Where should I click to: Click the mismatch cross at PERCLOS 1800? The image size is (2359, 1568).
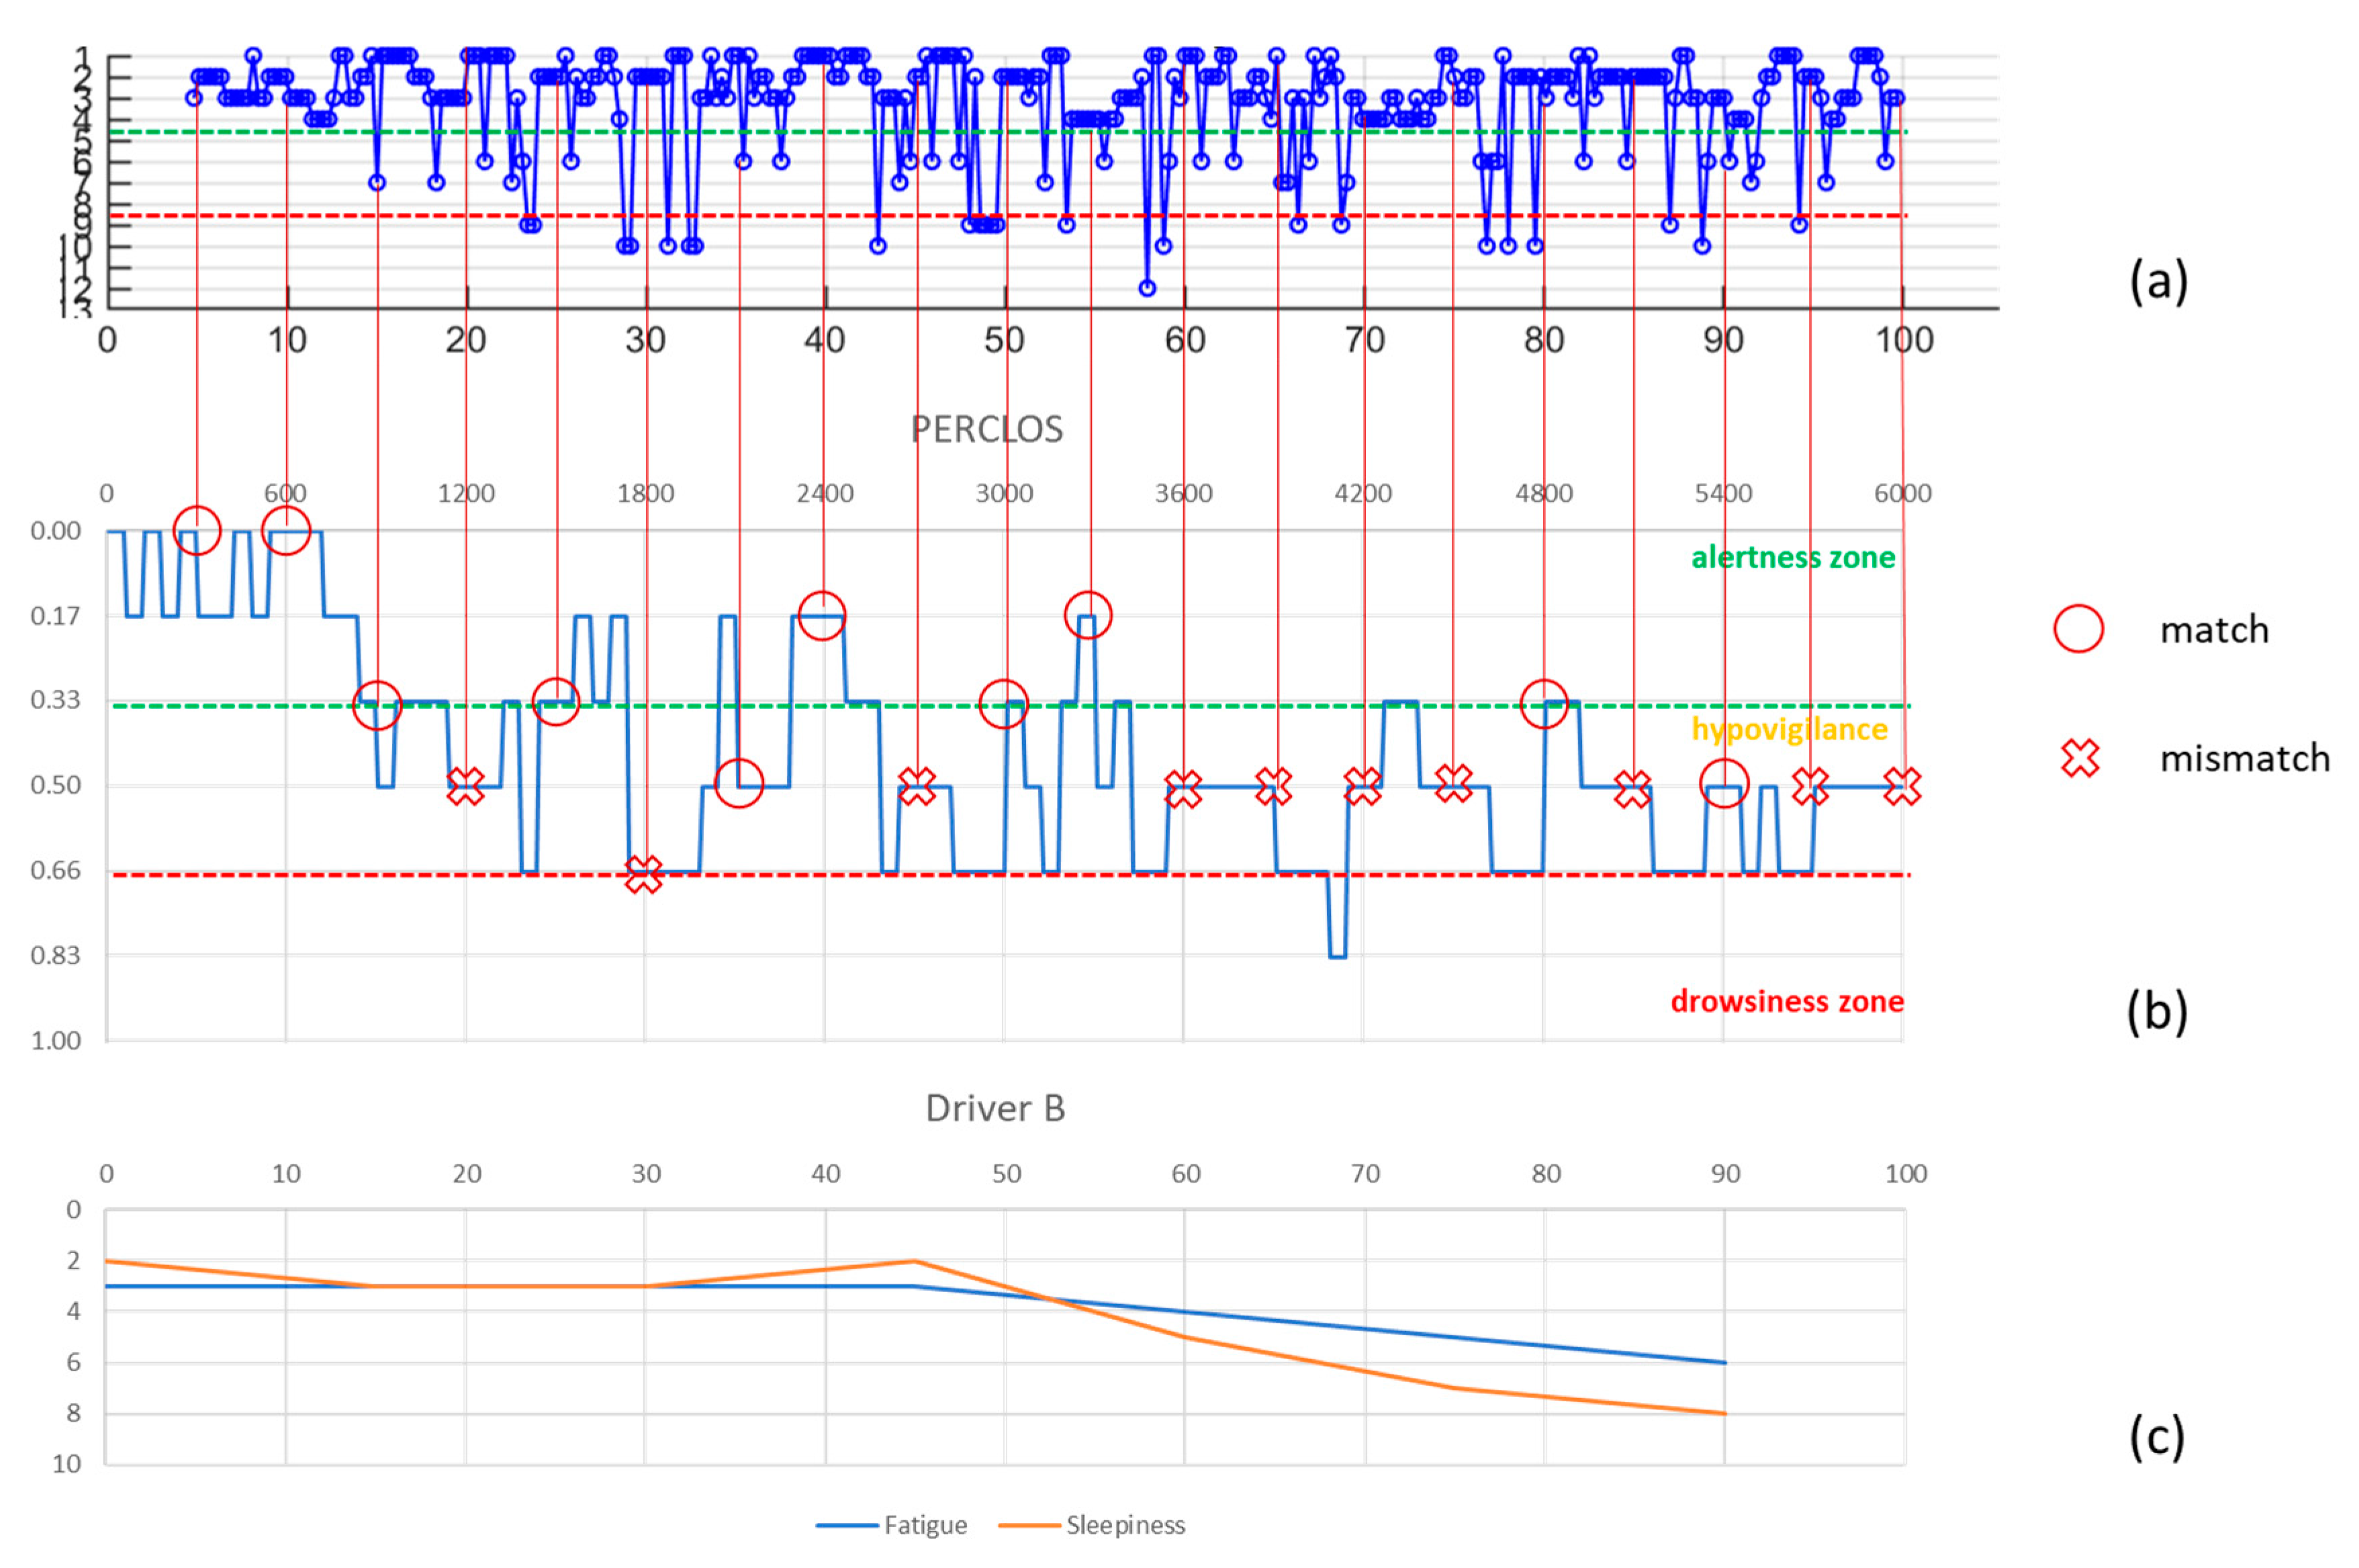pyautogui.click(x=644, y=874)
